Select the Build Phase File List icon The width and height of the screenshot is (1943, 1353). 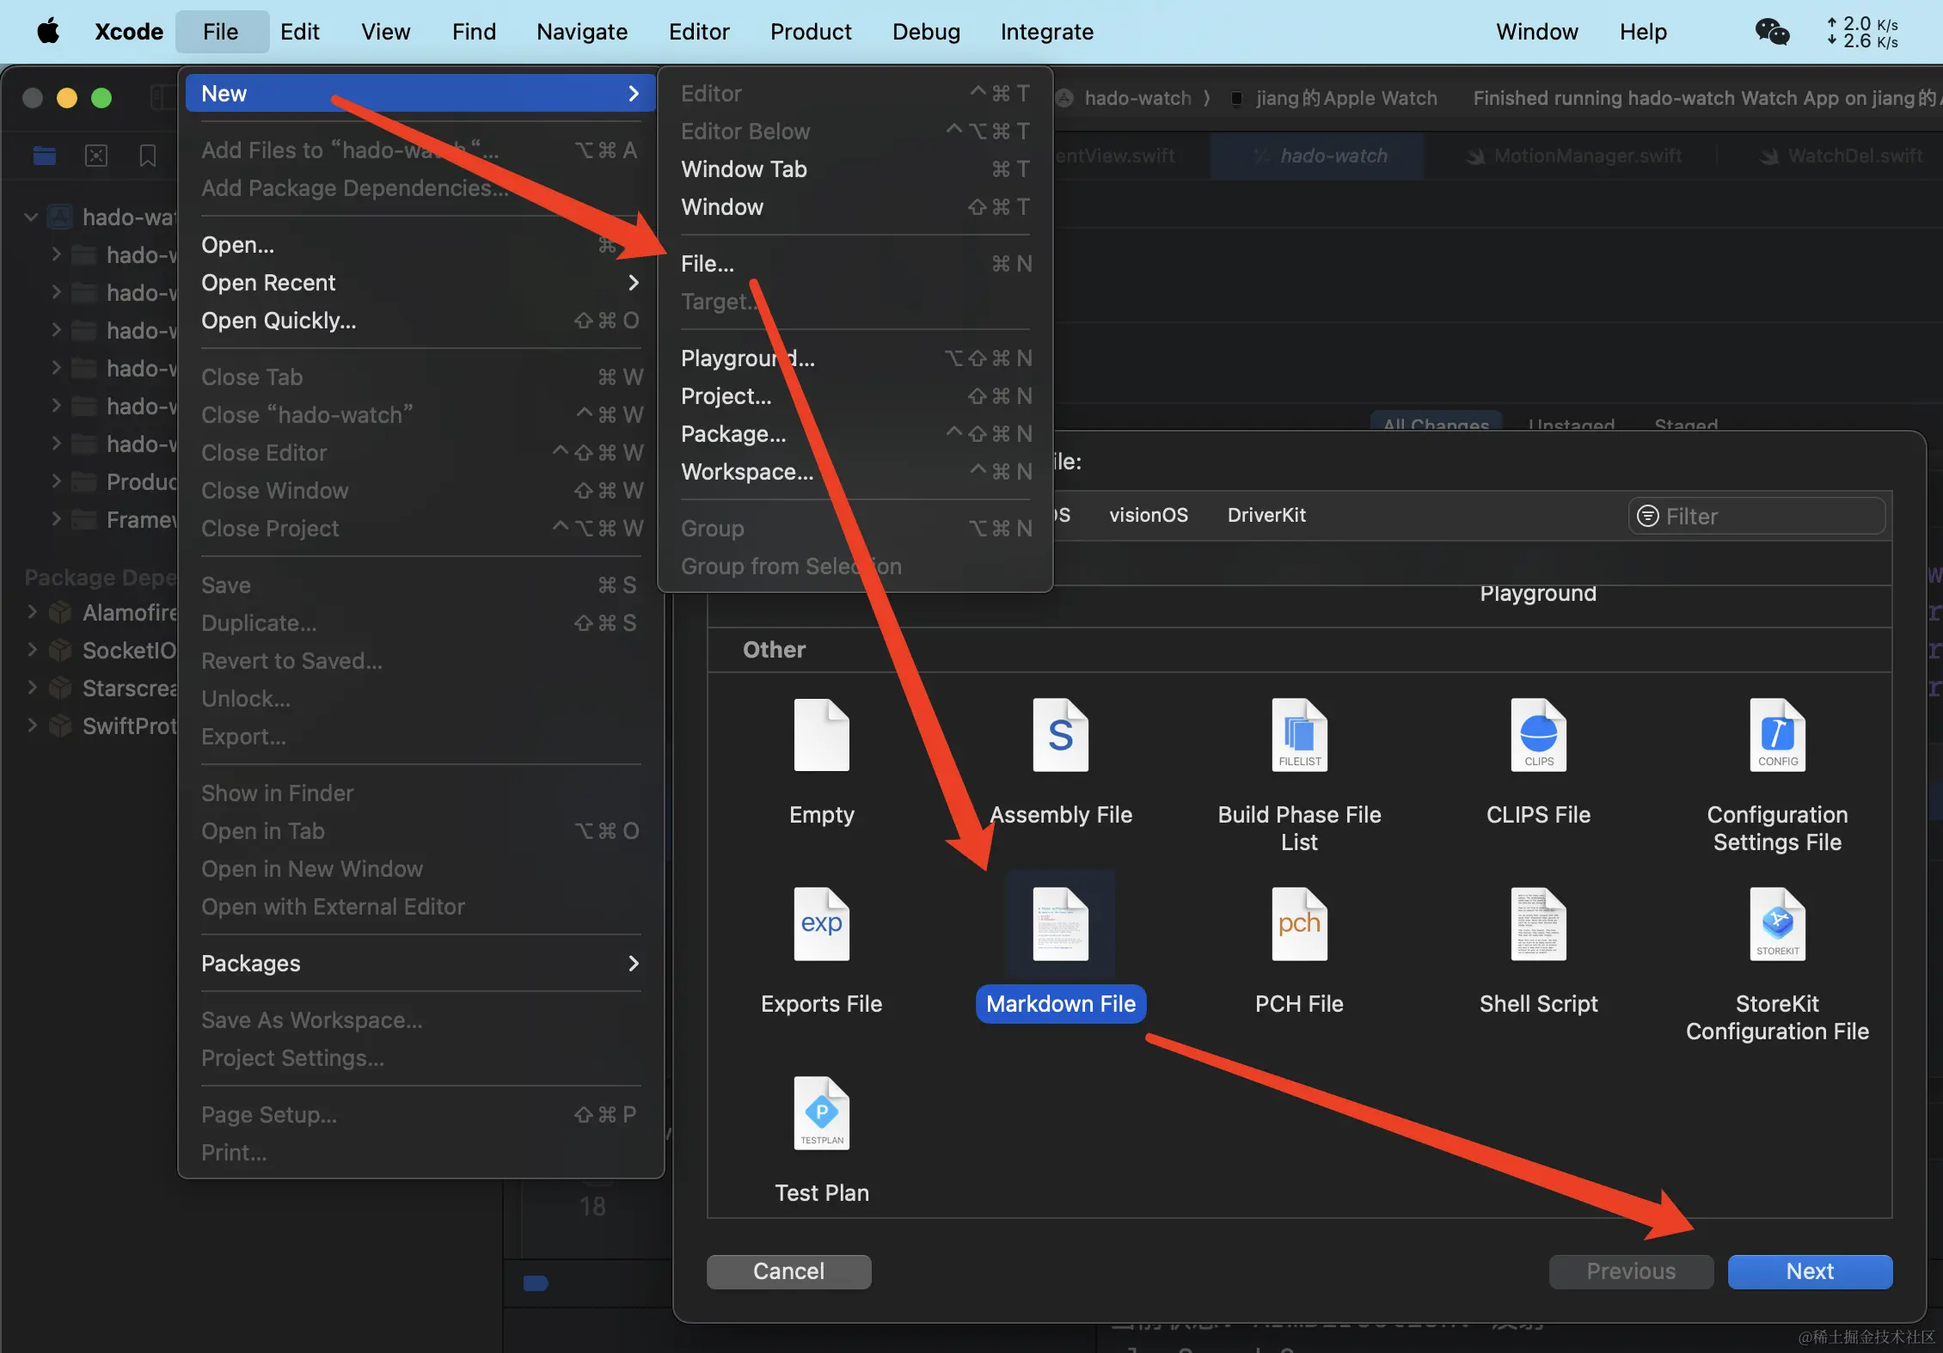pyautogui.click(x=1299, y=736)
